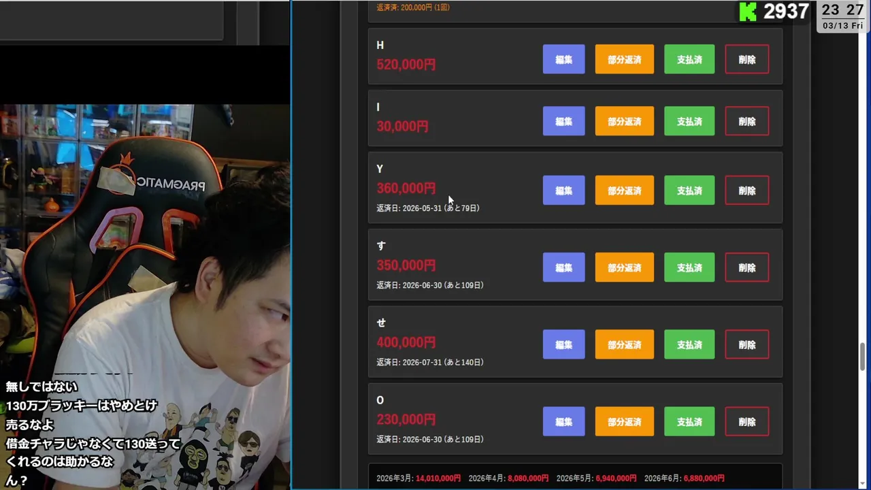Click 支払済 button for entry H
Screen dimensions: 871x490
coord(689,59)
